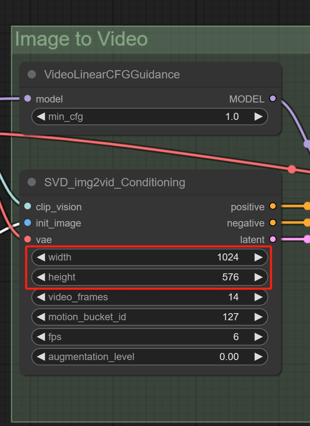Increase height with the right arrow
Screen dimensions: 310x426
[259, 277]
